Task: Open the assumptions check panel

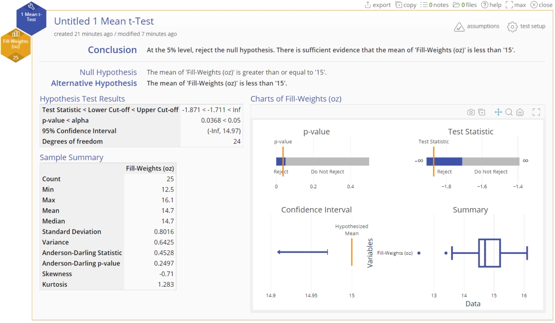Action: pyautogui.click(x=477, y=27)
